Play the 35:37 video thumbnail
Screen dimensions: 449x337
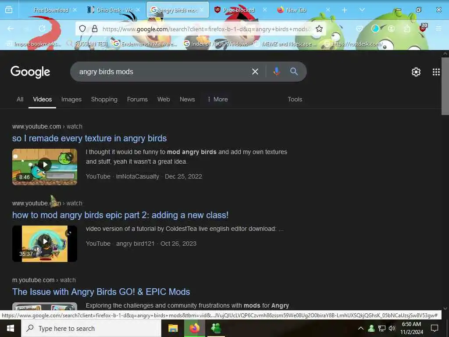(45, 244)
